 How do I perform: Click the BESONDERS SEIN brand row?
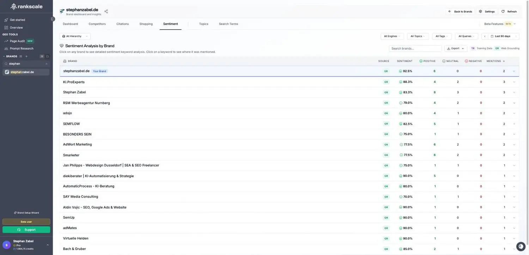pyautogui.click(x=289, y=134)
